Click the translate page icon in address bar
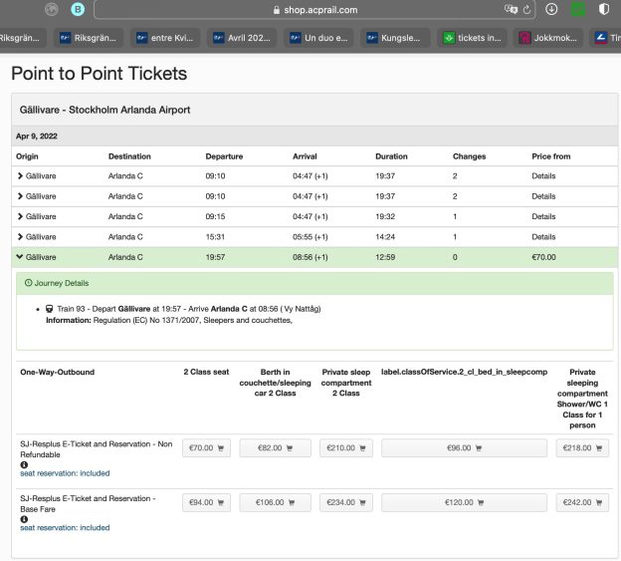This screenshot has height=561, width=621. pos(511,9)
